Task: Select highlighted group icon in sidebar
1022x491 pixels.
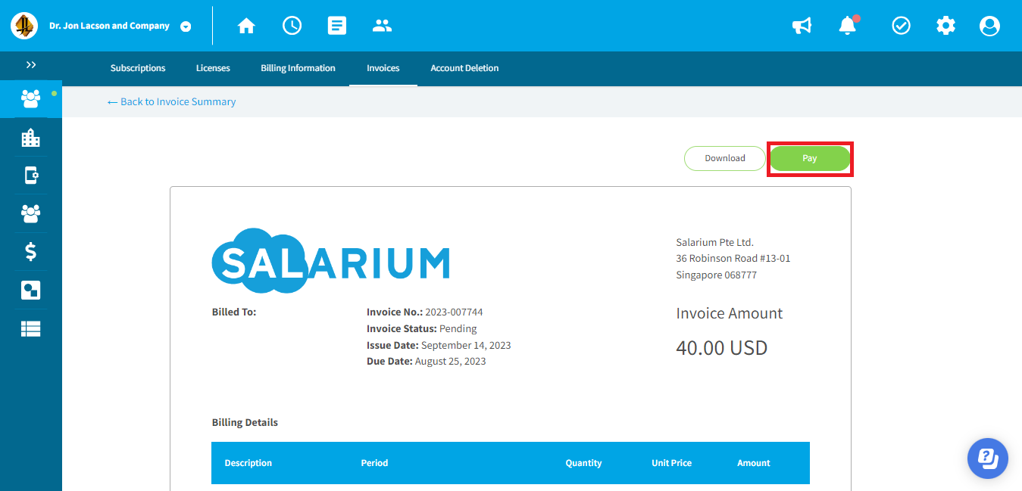Action: click(31, 98)
